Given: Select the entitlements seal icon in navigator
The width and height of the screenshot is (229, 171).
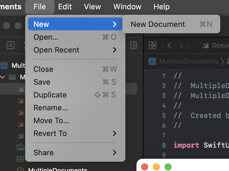Looking at the screenshot, I should tap(20, 169).
